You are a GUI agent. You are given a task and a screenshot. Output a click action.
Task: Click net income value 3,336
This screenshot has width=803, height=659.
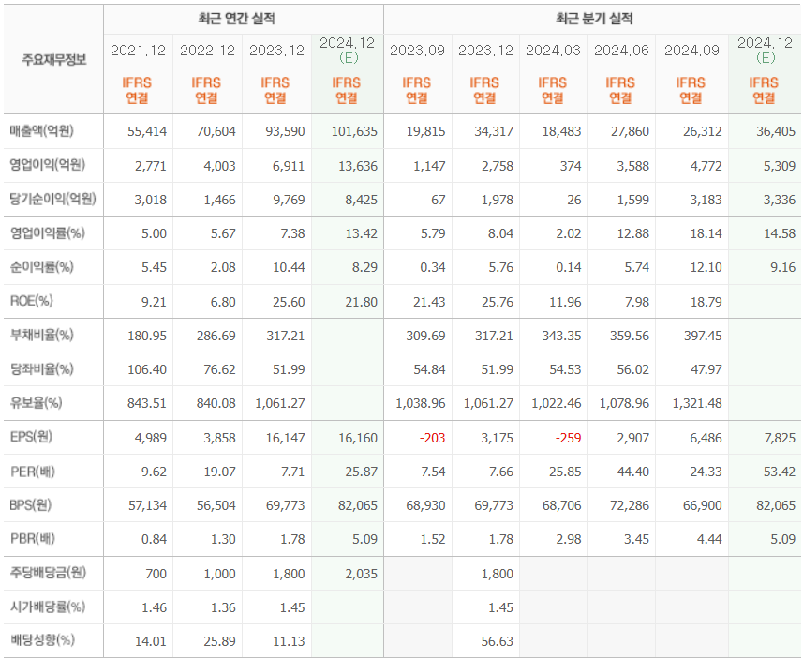[780, 200]
